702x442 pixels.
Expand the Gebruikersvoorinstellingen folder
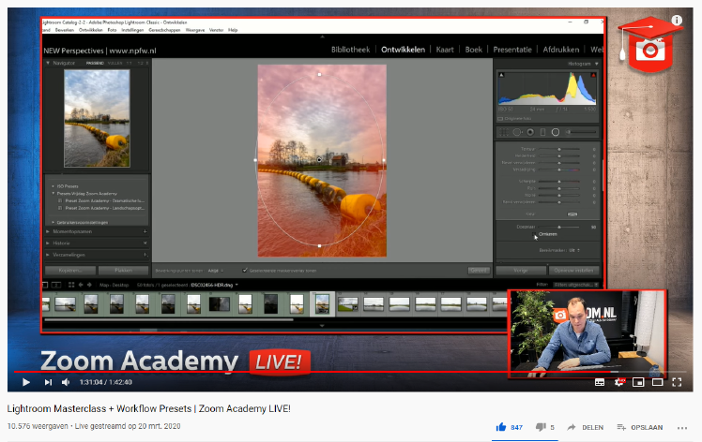(x=53, y=222)
